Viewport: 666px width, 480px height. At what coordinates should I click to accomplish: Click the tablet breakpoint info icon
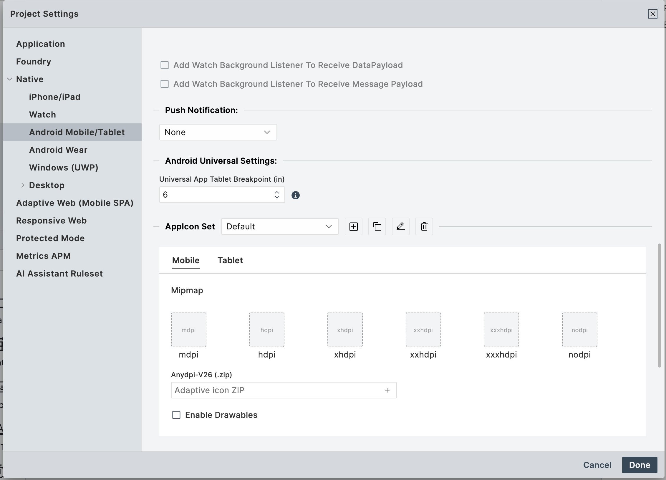[295, 195]
